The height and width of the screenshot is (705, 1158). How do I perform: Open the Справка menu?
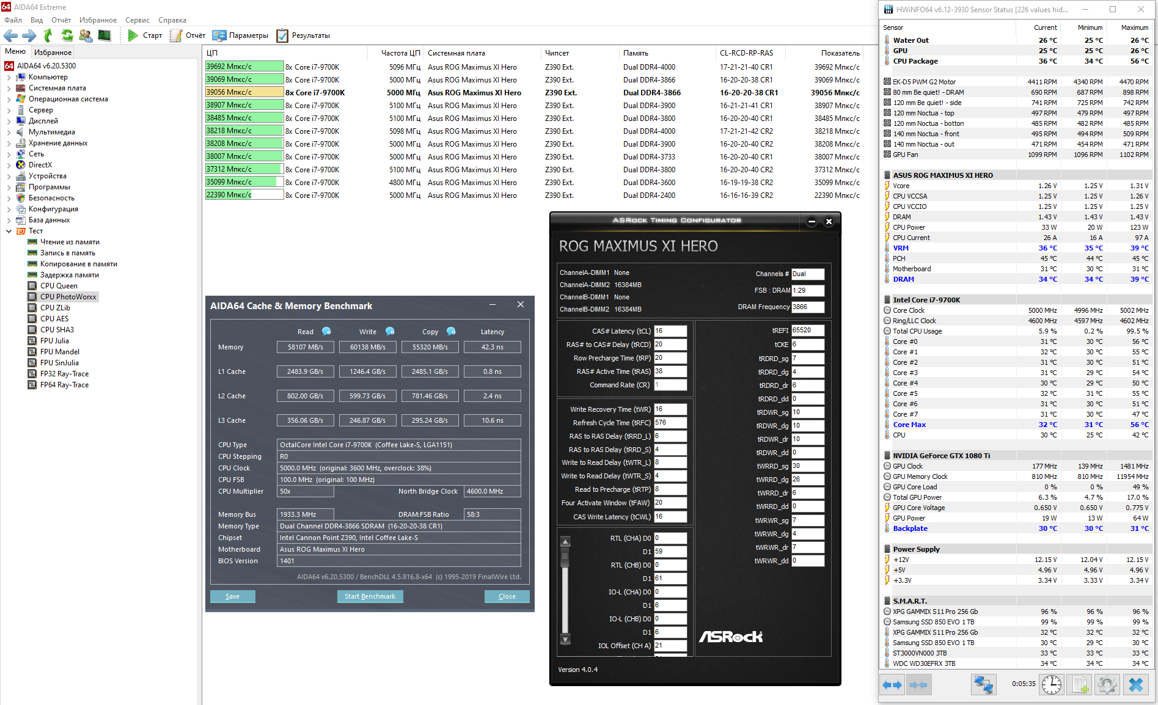172,20
